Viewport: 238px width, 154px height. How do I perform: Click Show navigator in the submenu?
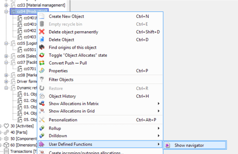pos(195,145)
